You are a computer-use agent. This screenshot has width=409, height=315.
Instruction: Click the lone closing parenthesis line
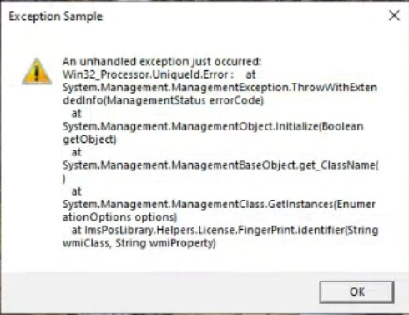coord(64,178)
